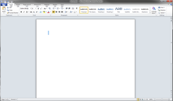Apply the Title style
Viewport: 173px width, 101px height.
click(x=118, y=10)
